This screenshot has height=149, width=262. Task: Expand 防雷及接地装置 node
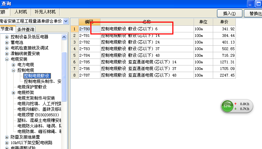(x=7, y=137)
